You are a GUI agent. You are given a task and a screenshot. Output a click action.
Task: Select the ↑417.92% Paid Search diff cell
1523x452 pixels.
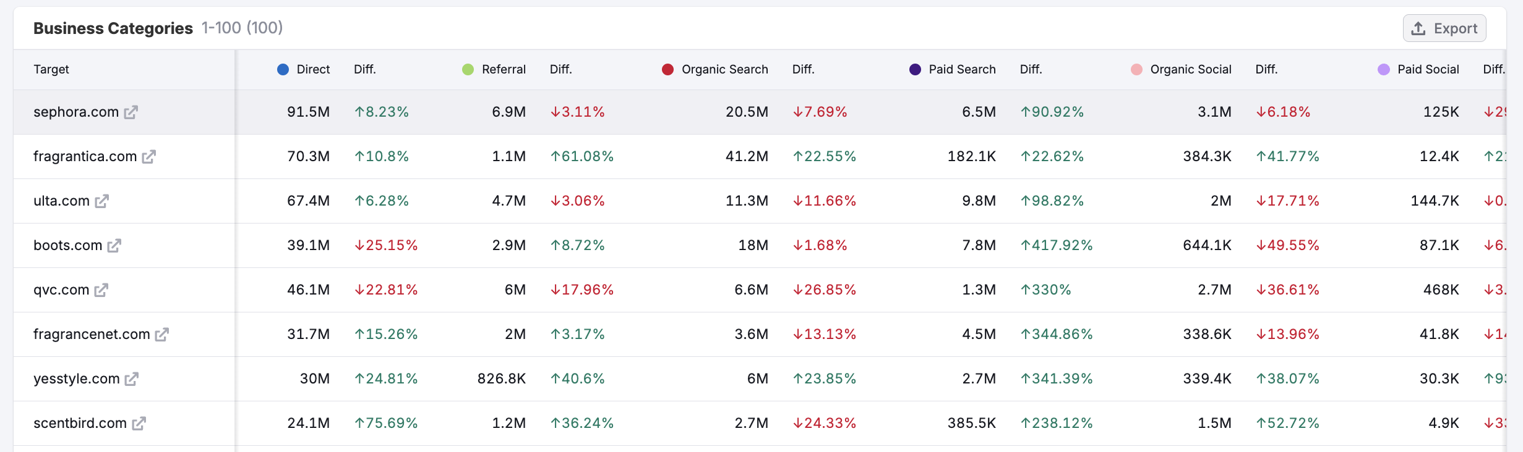click(x=1057, y=245)
